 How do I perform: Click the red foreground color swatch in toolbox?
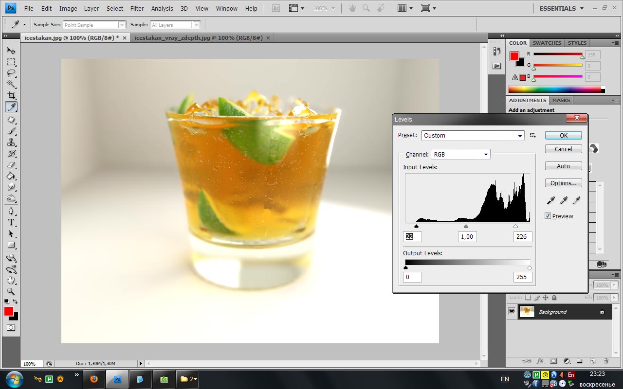point(8,311)
